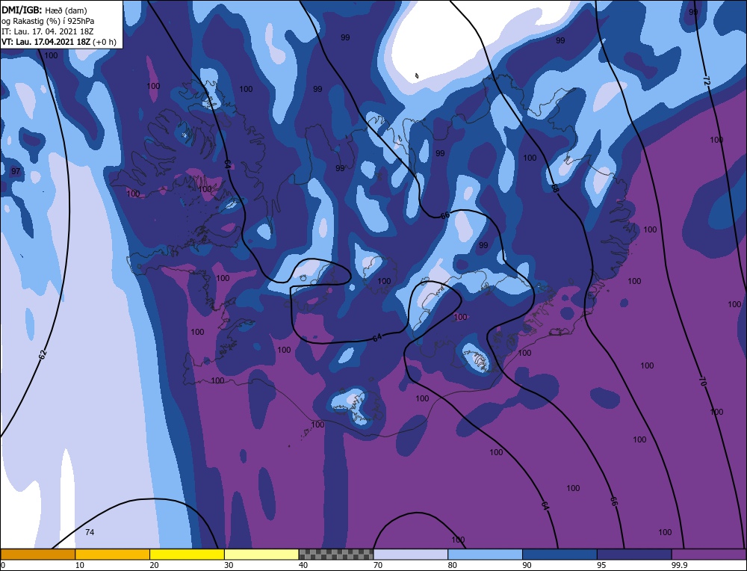Screen dimensions: 747x571
Task: Select the pale yellow 30–40 legend swatch
Action: pyautogui.click(x=261, y=554)
